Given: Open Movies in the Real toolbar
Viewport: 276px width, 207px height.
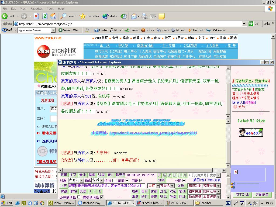Looking at the screenshot, I should tap(178, 30).
